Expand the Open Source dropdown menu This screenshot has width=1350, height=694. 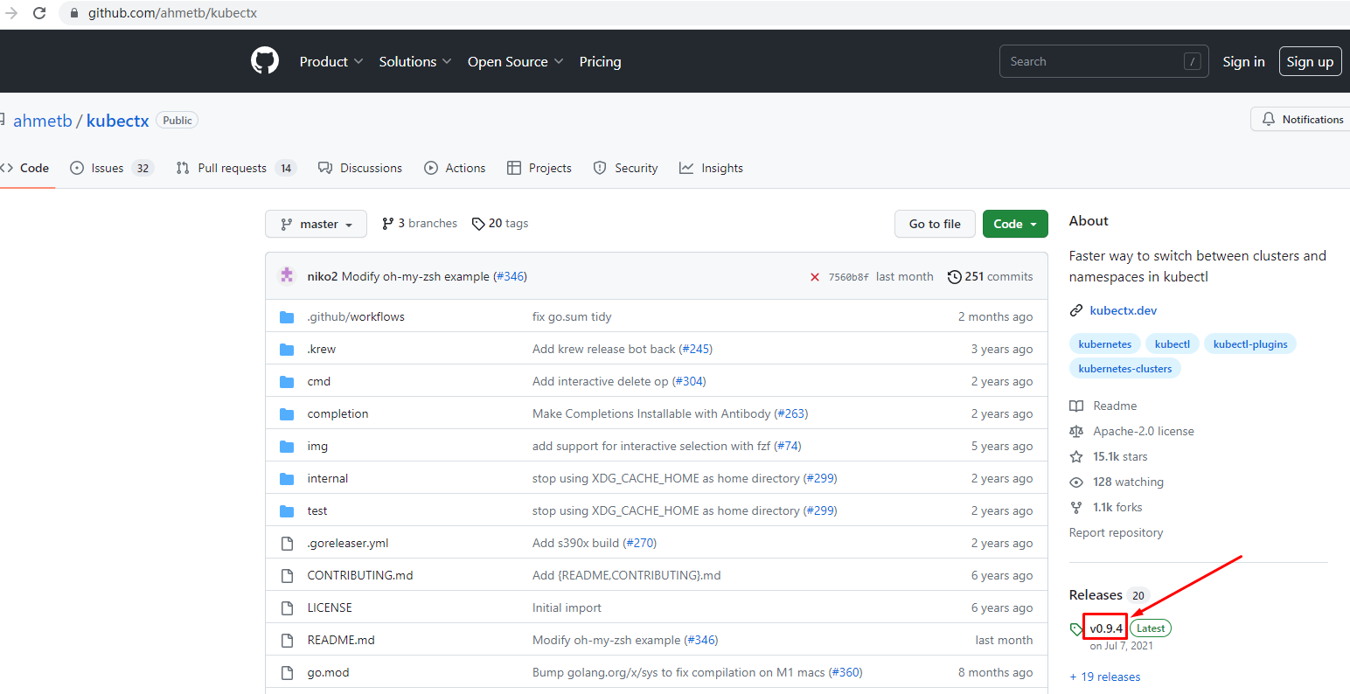click(515, 61)
